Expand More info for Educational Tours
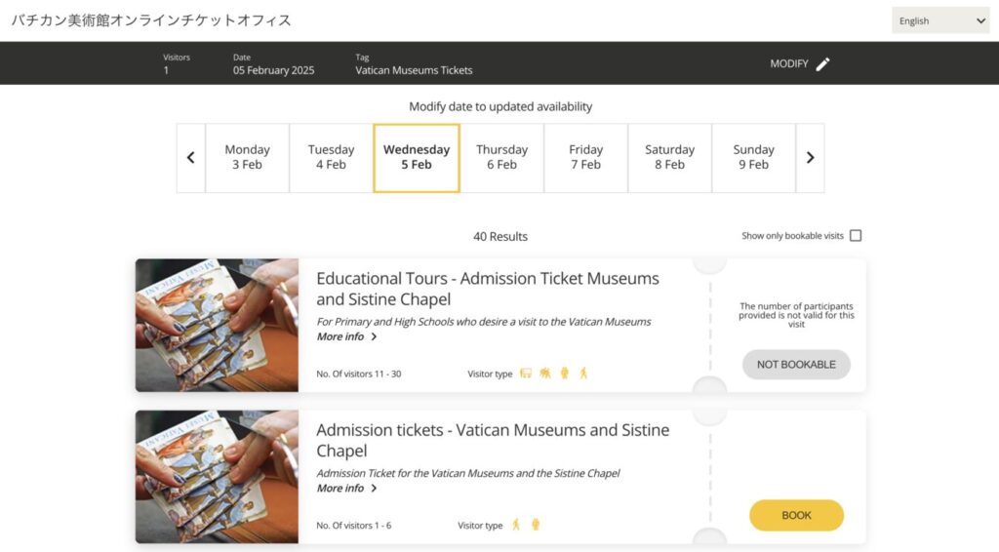999x552 pixels. (x=346, y=336)
